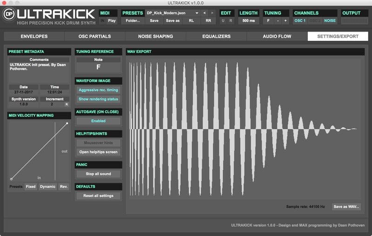Screen dimensions: 372x236
Task: Toggle MIDI IN
Action: coord(102,20)
